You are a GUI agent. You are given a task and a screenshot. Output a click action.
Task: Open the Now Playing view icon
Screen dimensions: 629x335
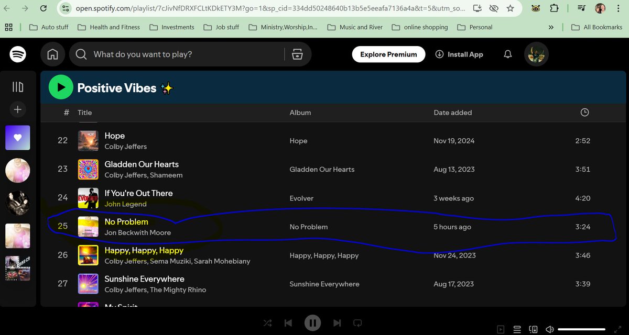click(x=501, y=329)
